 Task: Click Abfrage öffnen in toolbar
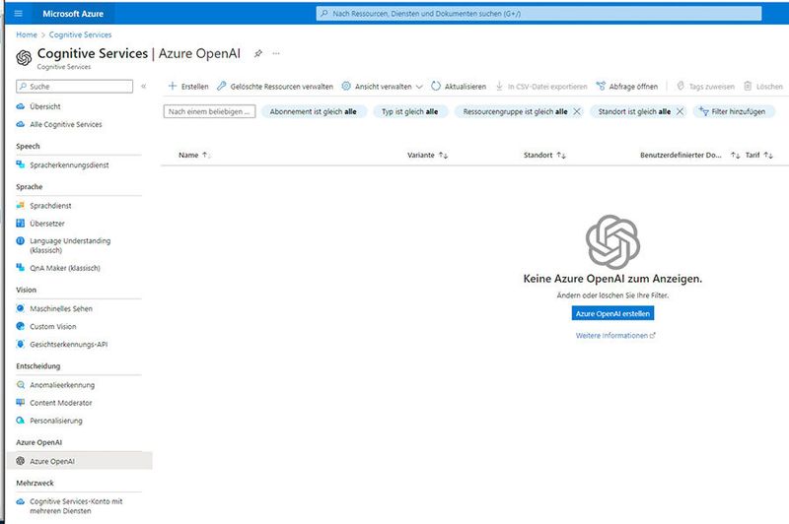[x=627, y=87]
